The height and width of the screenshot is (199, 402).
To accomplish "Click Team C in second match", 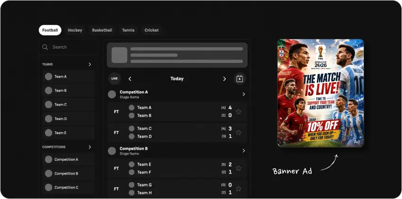I will [x=144, y=129].
